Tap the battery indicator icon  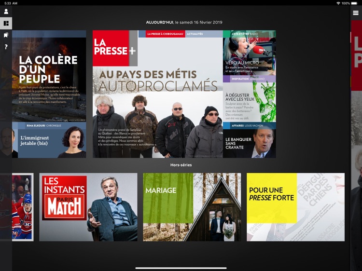click(354, 3)
